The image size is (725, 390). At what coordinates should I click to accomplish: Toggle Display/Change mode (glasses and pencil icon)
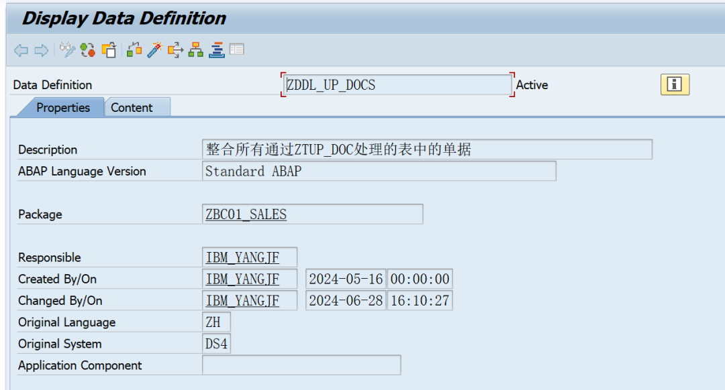(67, 50)
